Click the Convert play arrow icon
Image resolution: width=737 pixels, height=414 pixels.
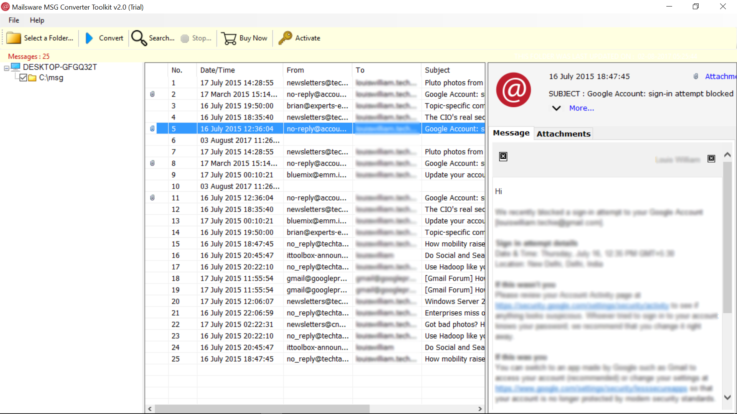89,38
